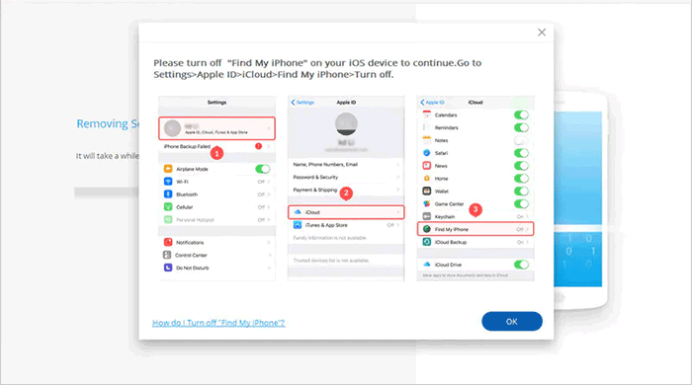Click the Apple ID back link on iCloud screen
Screen dimensions: 692x385
[x=432, y=103]
